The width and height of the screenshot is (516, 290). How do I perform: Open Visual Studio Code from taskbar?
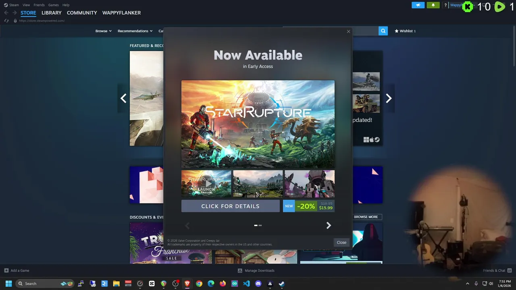click(x=246, y=284)
